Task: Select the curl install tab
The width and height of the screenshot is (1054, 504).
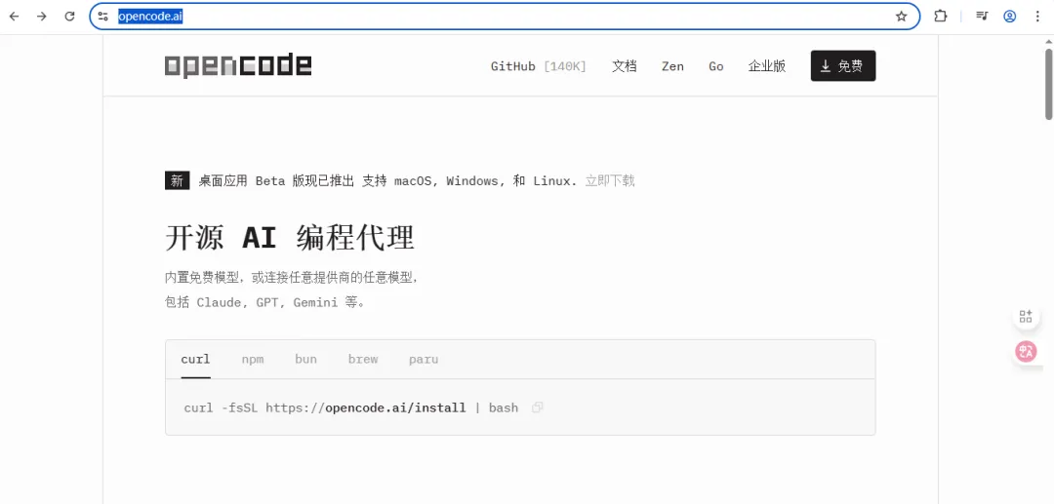Action: click(x=195, y=359)
